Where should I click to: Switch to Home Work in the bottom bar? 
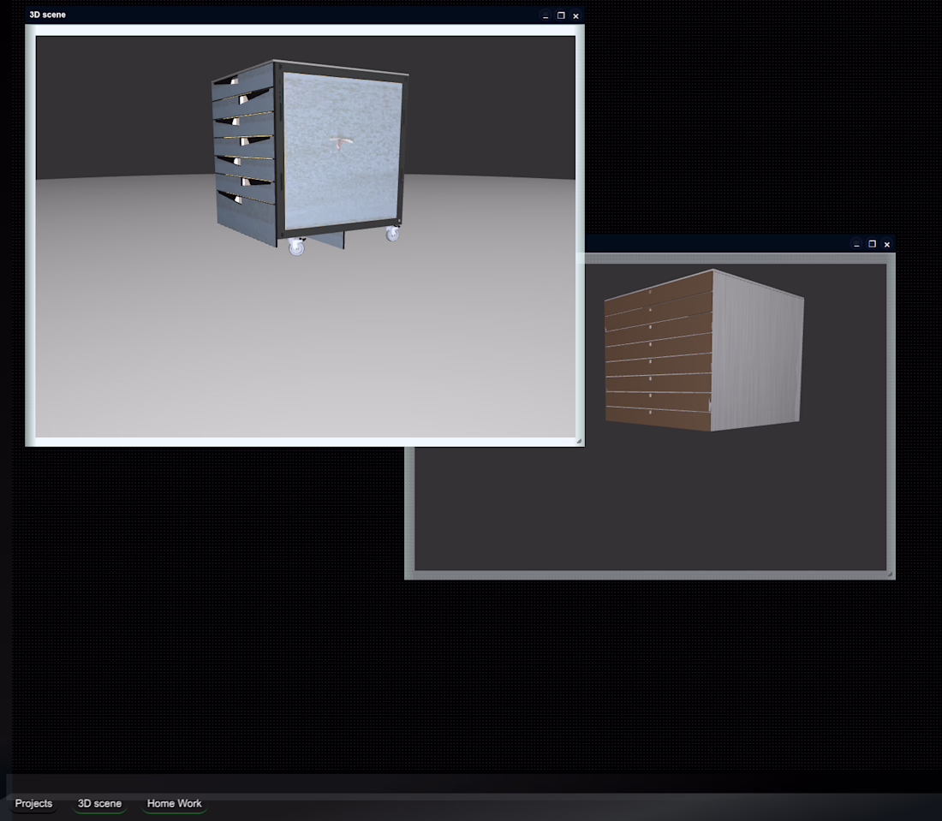174,804
